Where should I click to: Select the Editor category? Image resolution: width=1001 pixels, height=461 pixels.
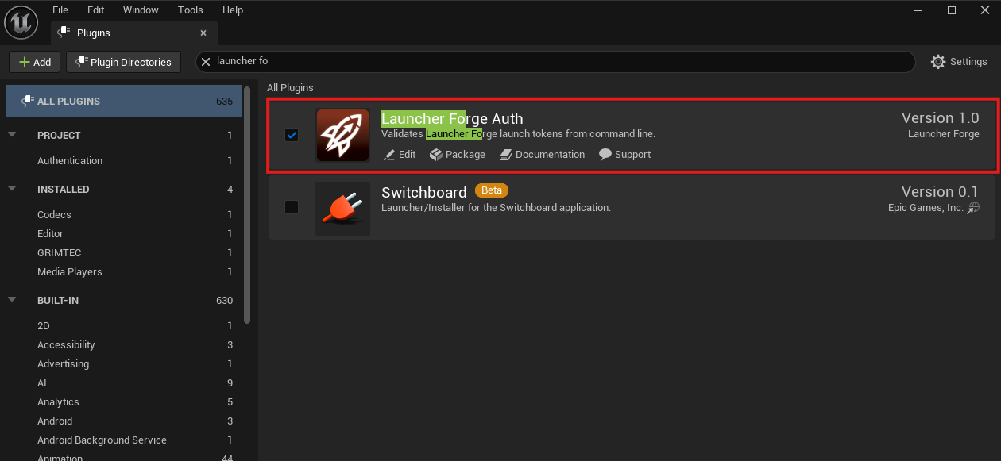tap(124, 234)
